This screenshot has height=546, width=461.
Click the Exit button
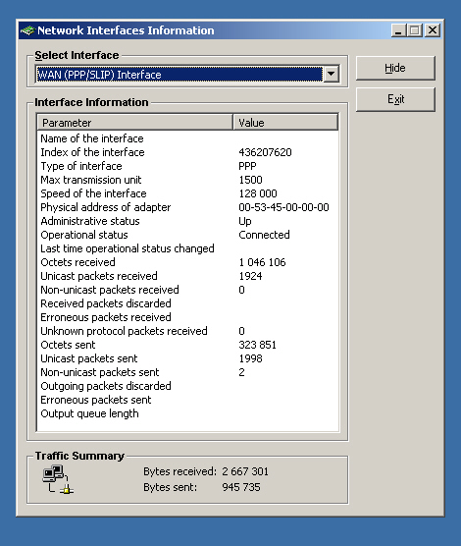(395, 99)
